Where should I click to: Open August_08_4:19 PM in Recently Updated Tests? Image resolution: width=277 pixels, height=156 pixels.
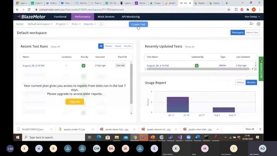158,65
